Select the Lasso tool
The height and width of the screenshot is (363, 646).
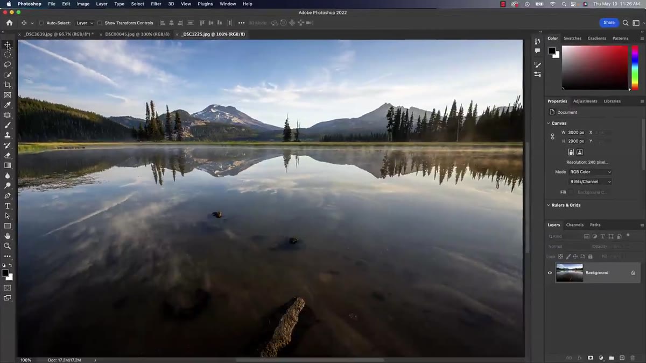click(8, 64)
